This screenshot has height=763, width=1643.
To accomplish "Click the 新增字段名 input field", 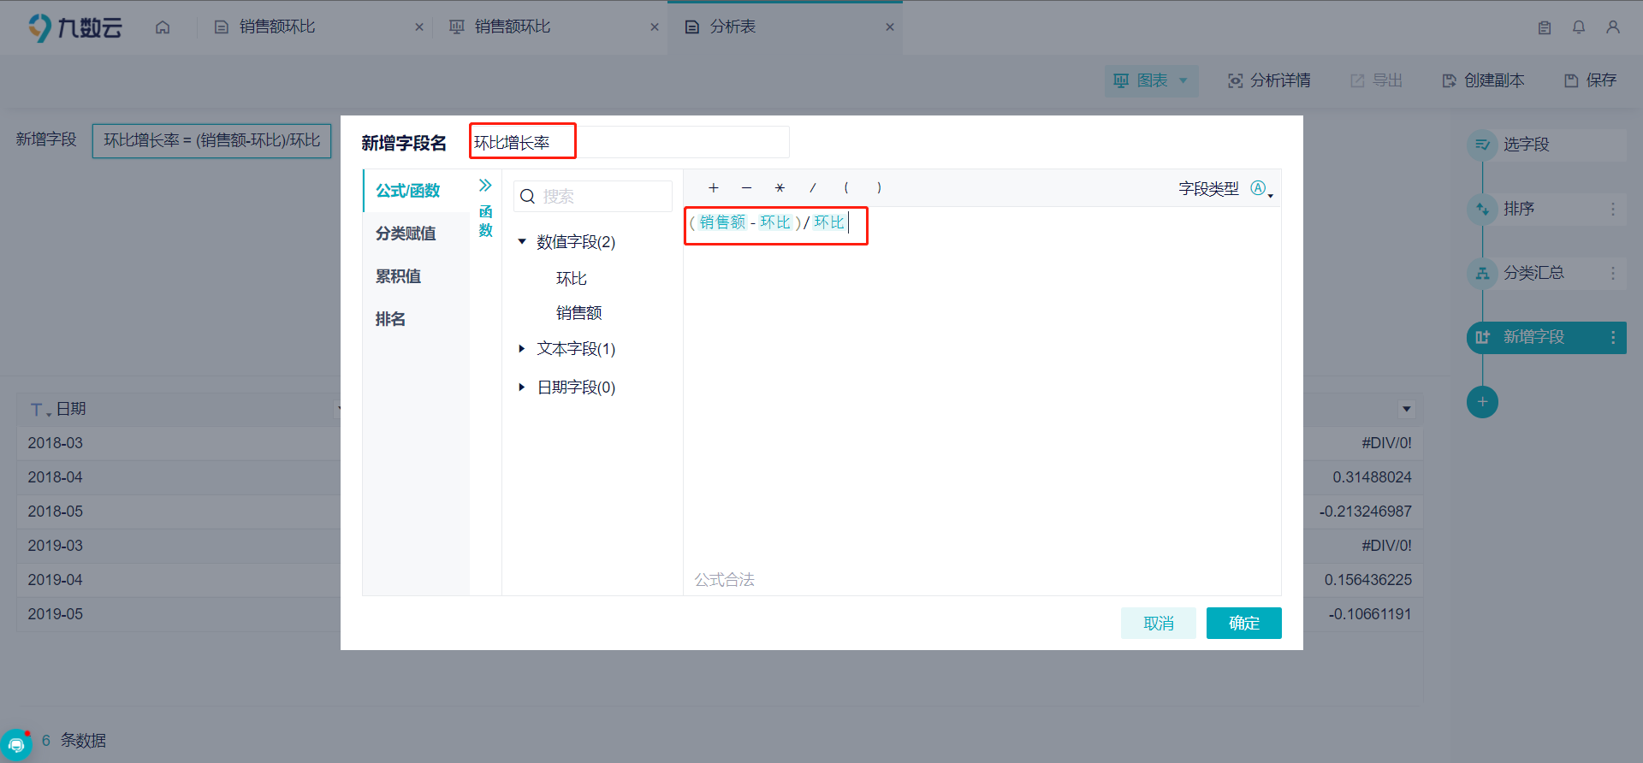I will [629, 142].
